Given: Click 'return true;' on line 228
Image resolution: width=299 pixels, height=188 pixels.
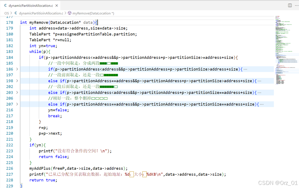Looking at the screenshot, I should coord(43,180).
